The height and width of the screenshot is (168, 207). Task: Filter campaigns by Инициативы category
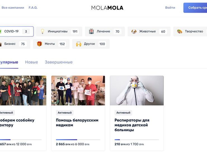(x=59, y=31)
